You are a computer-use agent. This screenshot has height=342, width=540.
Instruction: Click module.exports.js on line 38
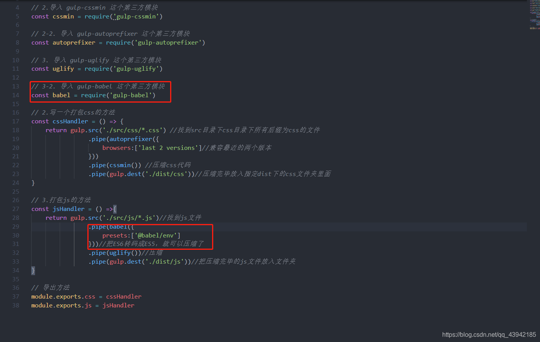point(62,305)
